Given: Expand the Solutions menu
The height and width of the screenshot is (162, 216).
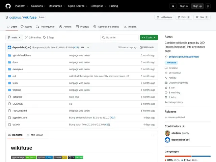Looking at the screenshot, I should [x=38, y=6].
